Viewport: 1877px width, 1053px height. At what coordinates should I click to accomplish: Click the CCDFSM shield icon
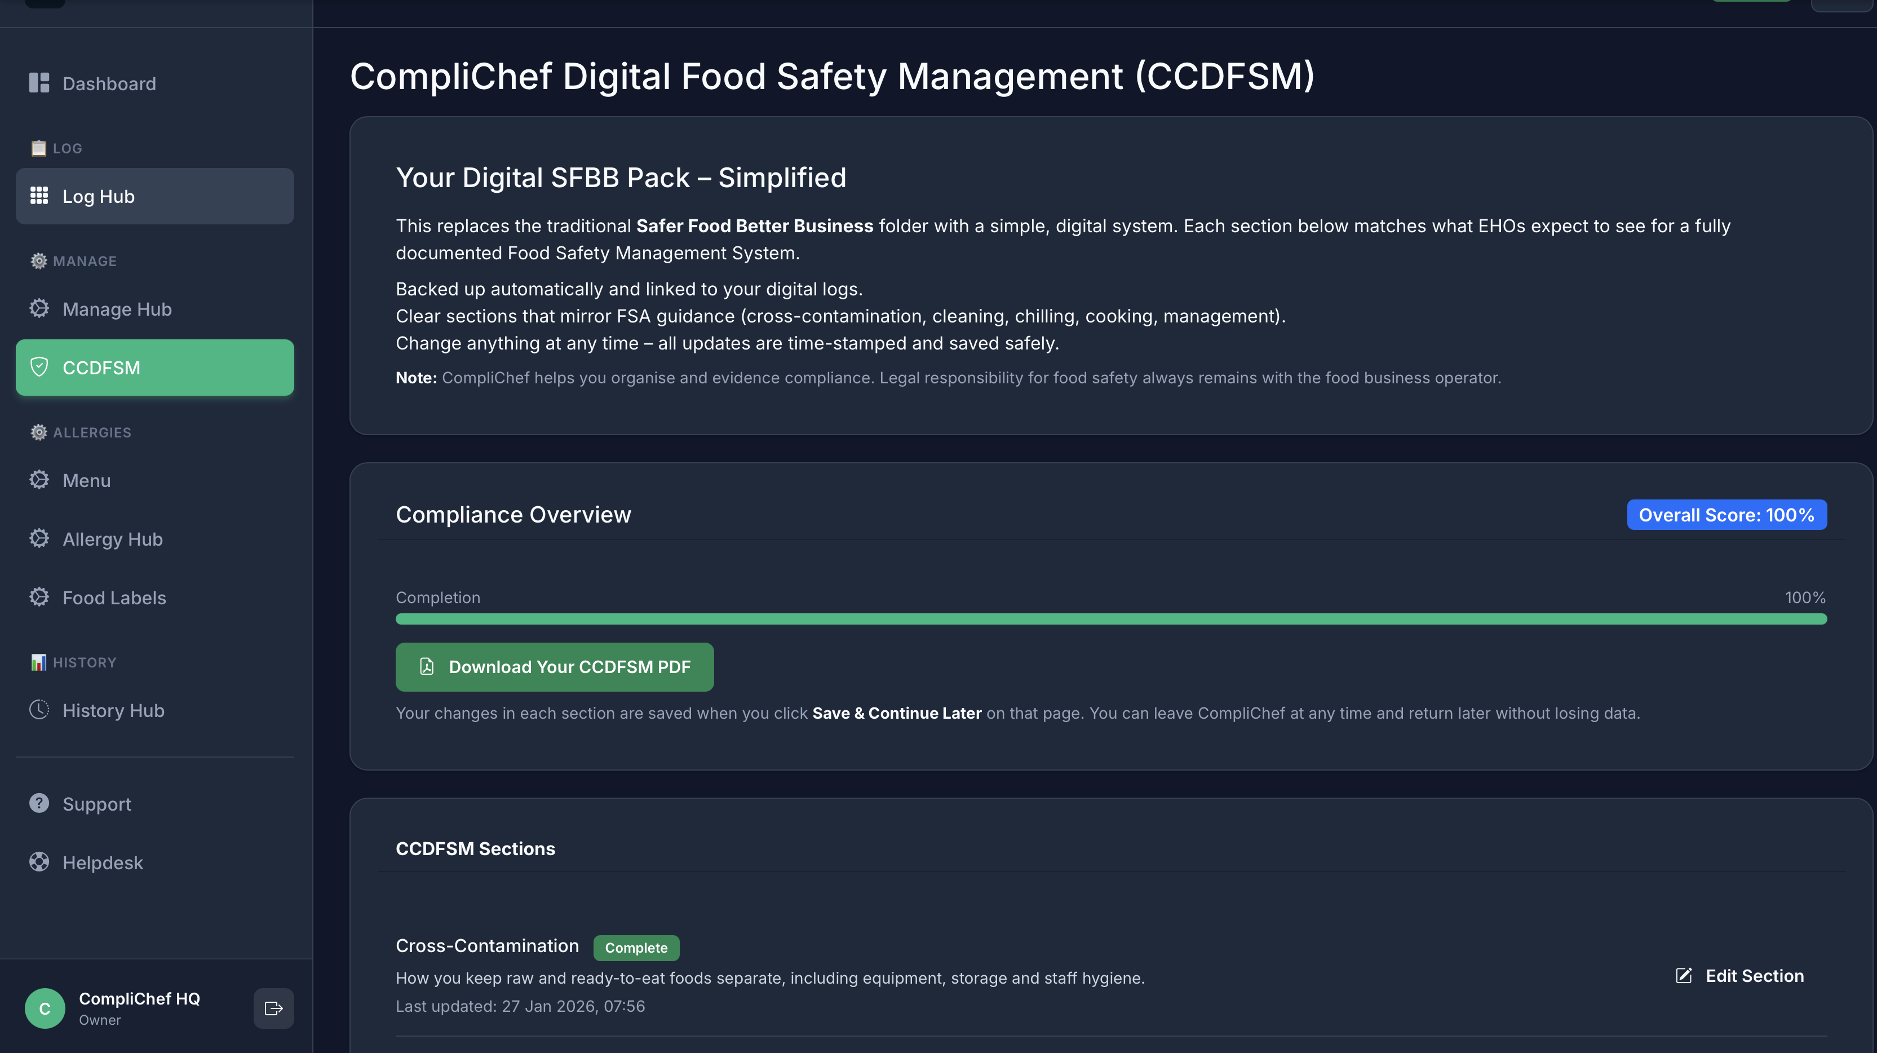coord(39,366)
